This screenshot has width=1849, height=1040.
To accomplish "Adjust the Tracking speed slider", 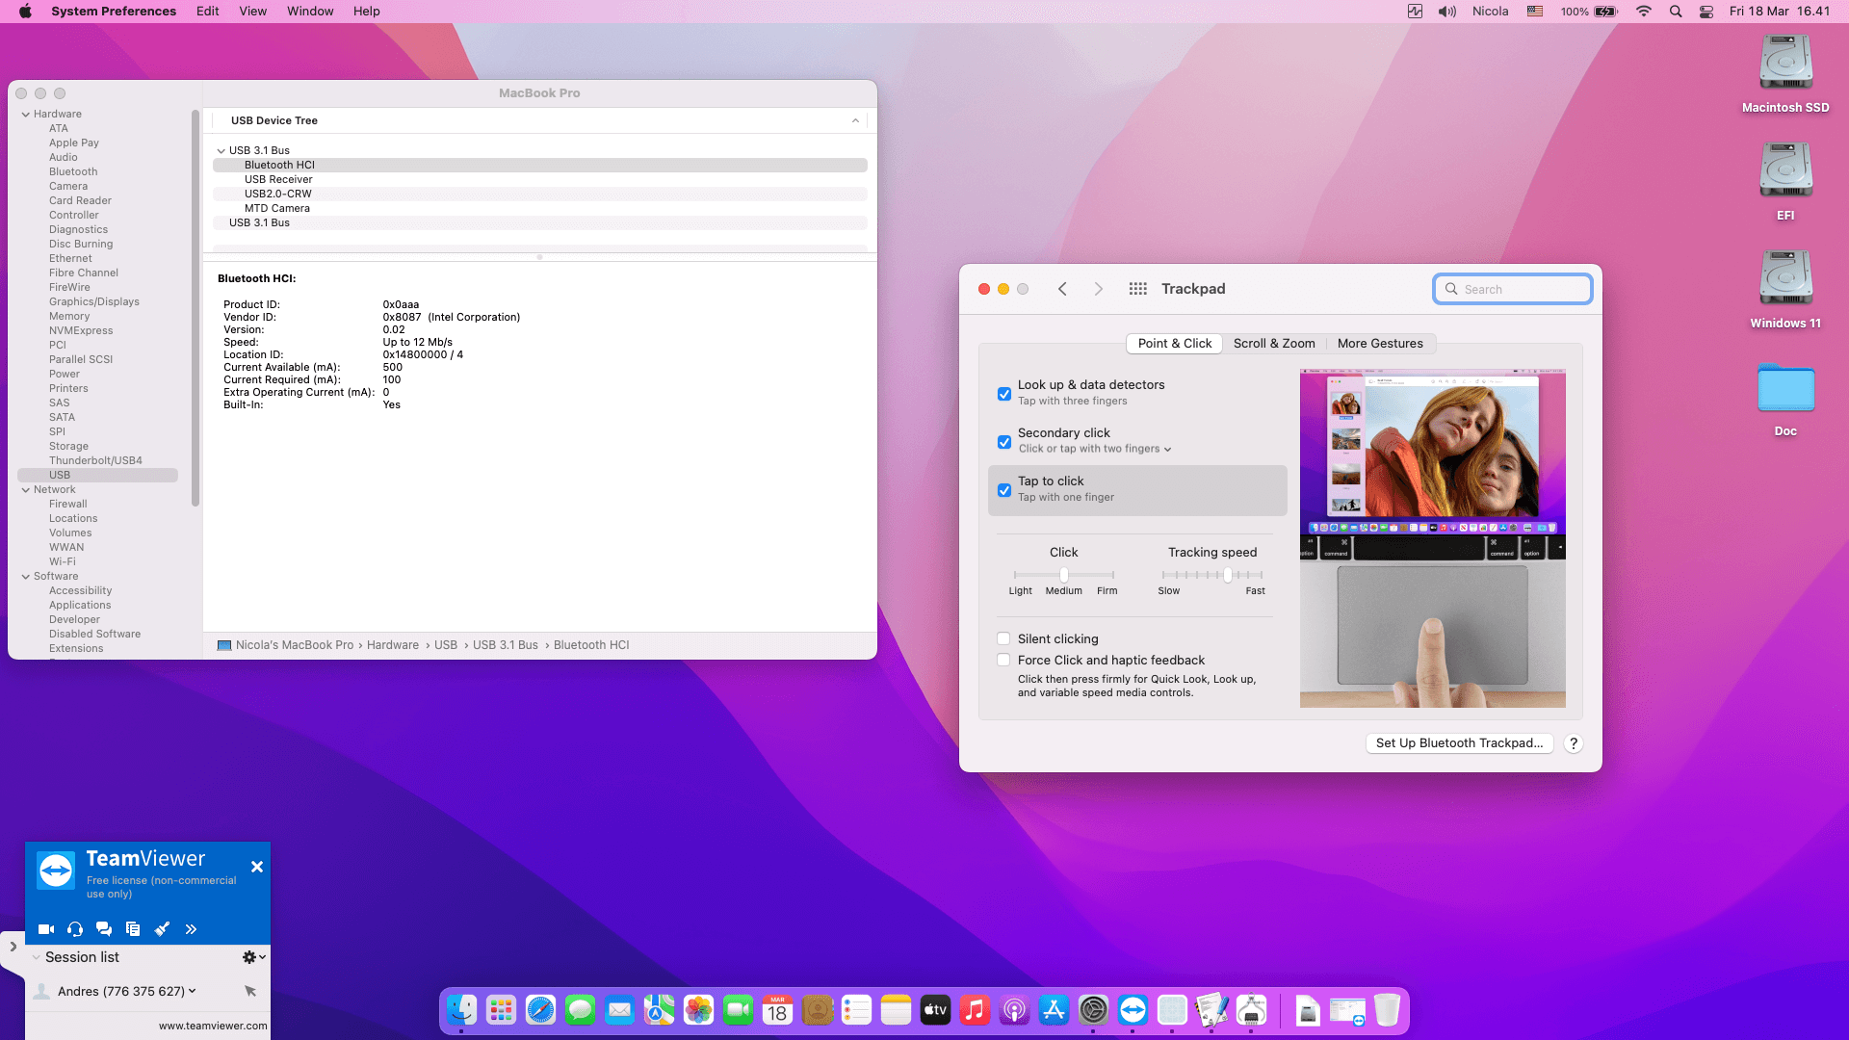I will [1212, 575].
